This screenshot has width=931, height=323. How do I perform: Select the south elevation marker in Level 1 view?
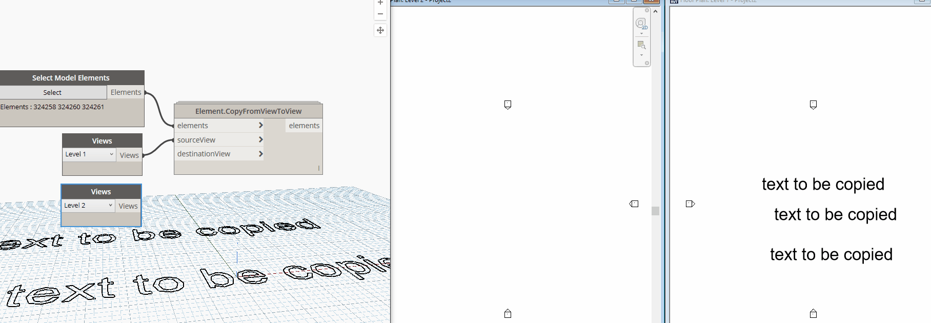click(813, 314)
